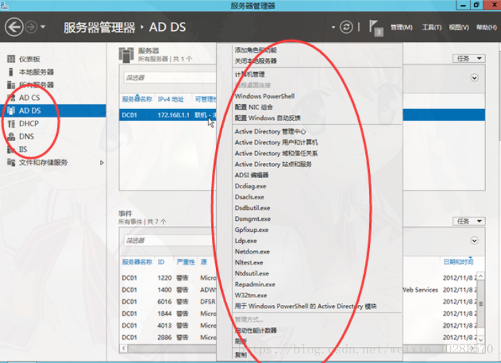Open the notifications flag icon
Viewport: 501px width, 363px height.
[375, 28]
